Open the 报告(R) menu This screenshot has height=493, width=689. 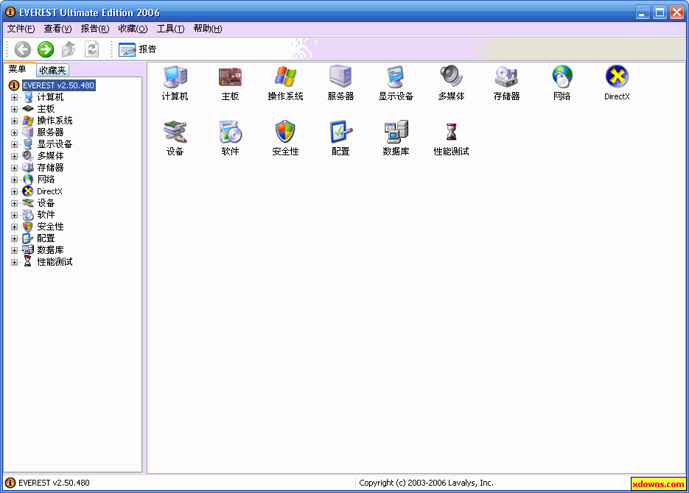[94, 29]
